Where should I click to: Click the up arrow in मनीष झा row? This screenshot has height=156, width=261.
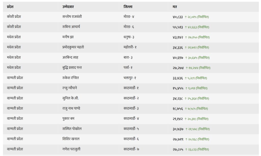pyautogui.click(x=186, y=37)
